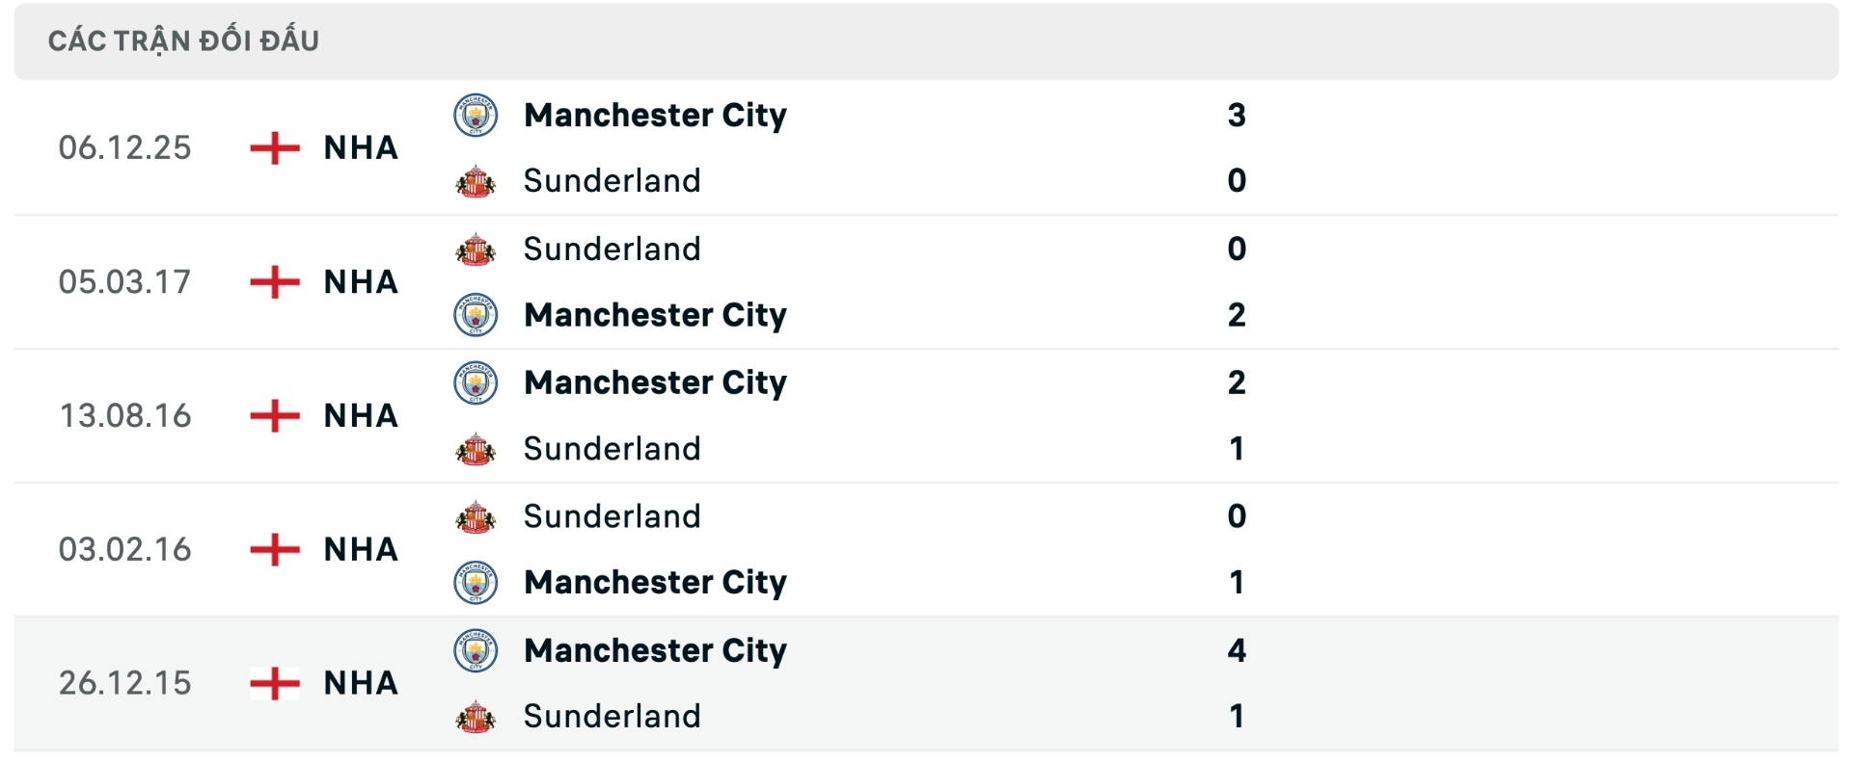Screen dimensions: 1852x763
Task: Select the England flag in the 13.08.16 row
Action: (273, 415)
